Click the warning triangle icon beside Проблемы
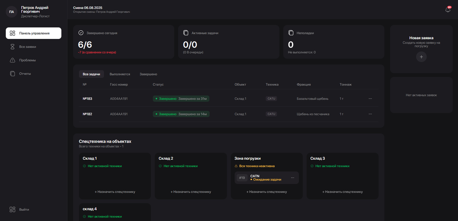458x221 pixels. (x=12, y=60)
